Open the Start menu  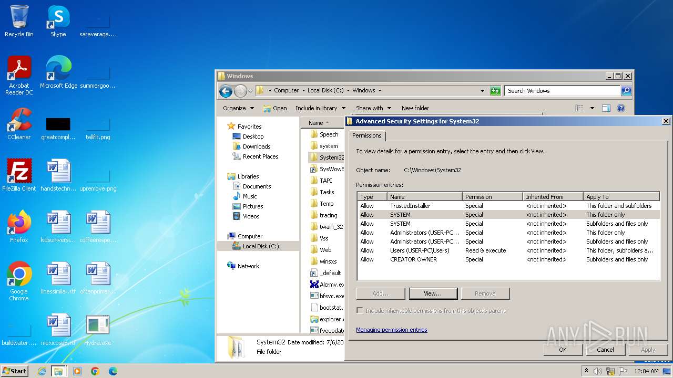pos(15,371)
